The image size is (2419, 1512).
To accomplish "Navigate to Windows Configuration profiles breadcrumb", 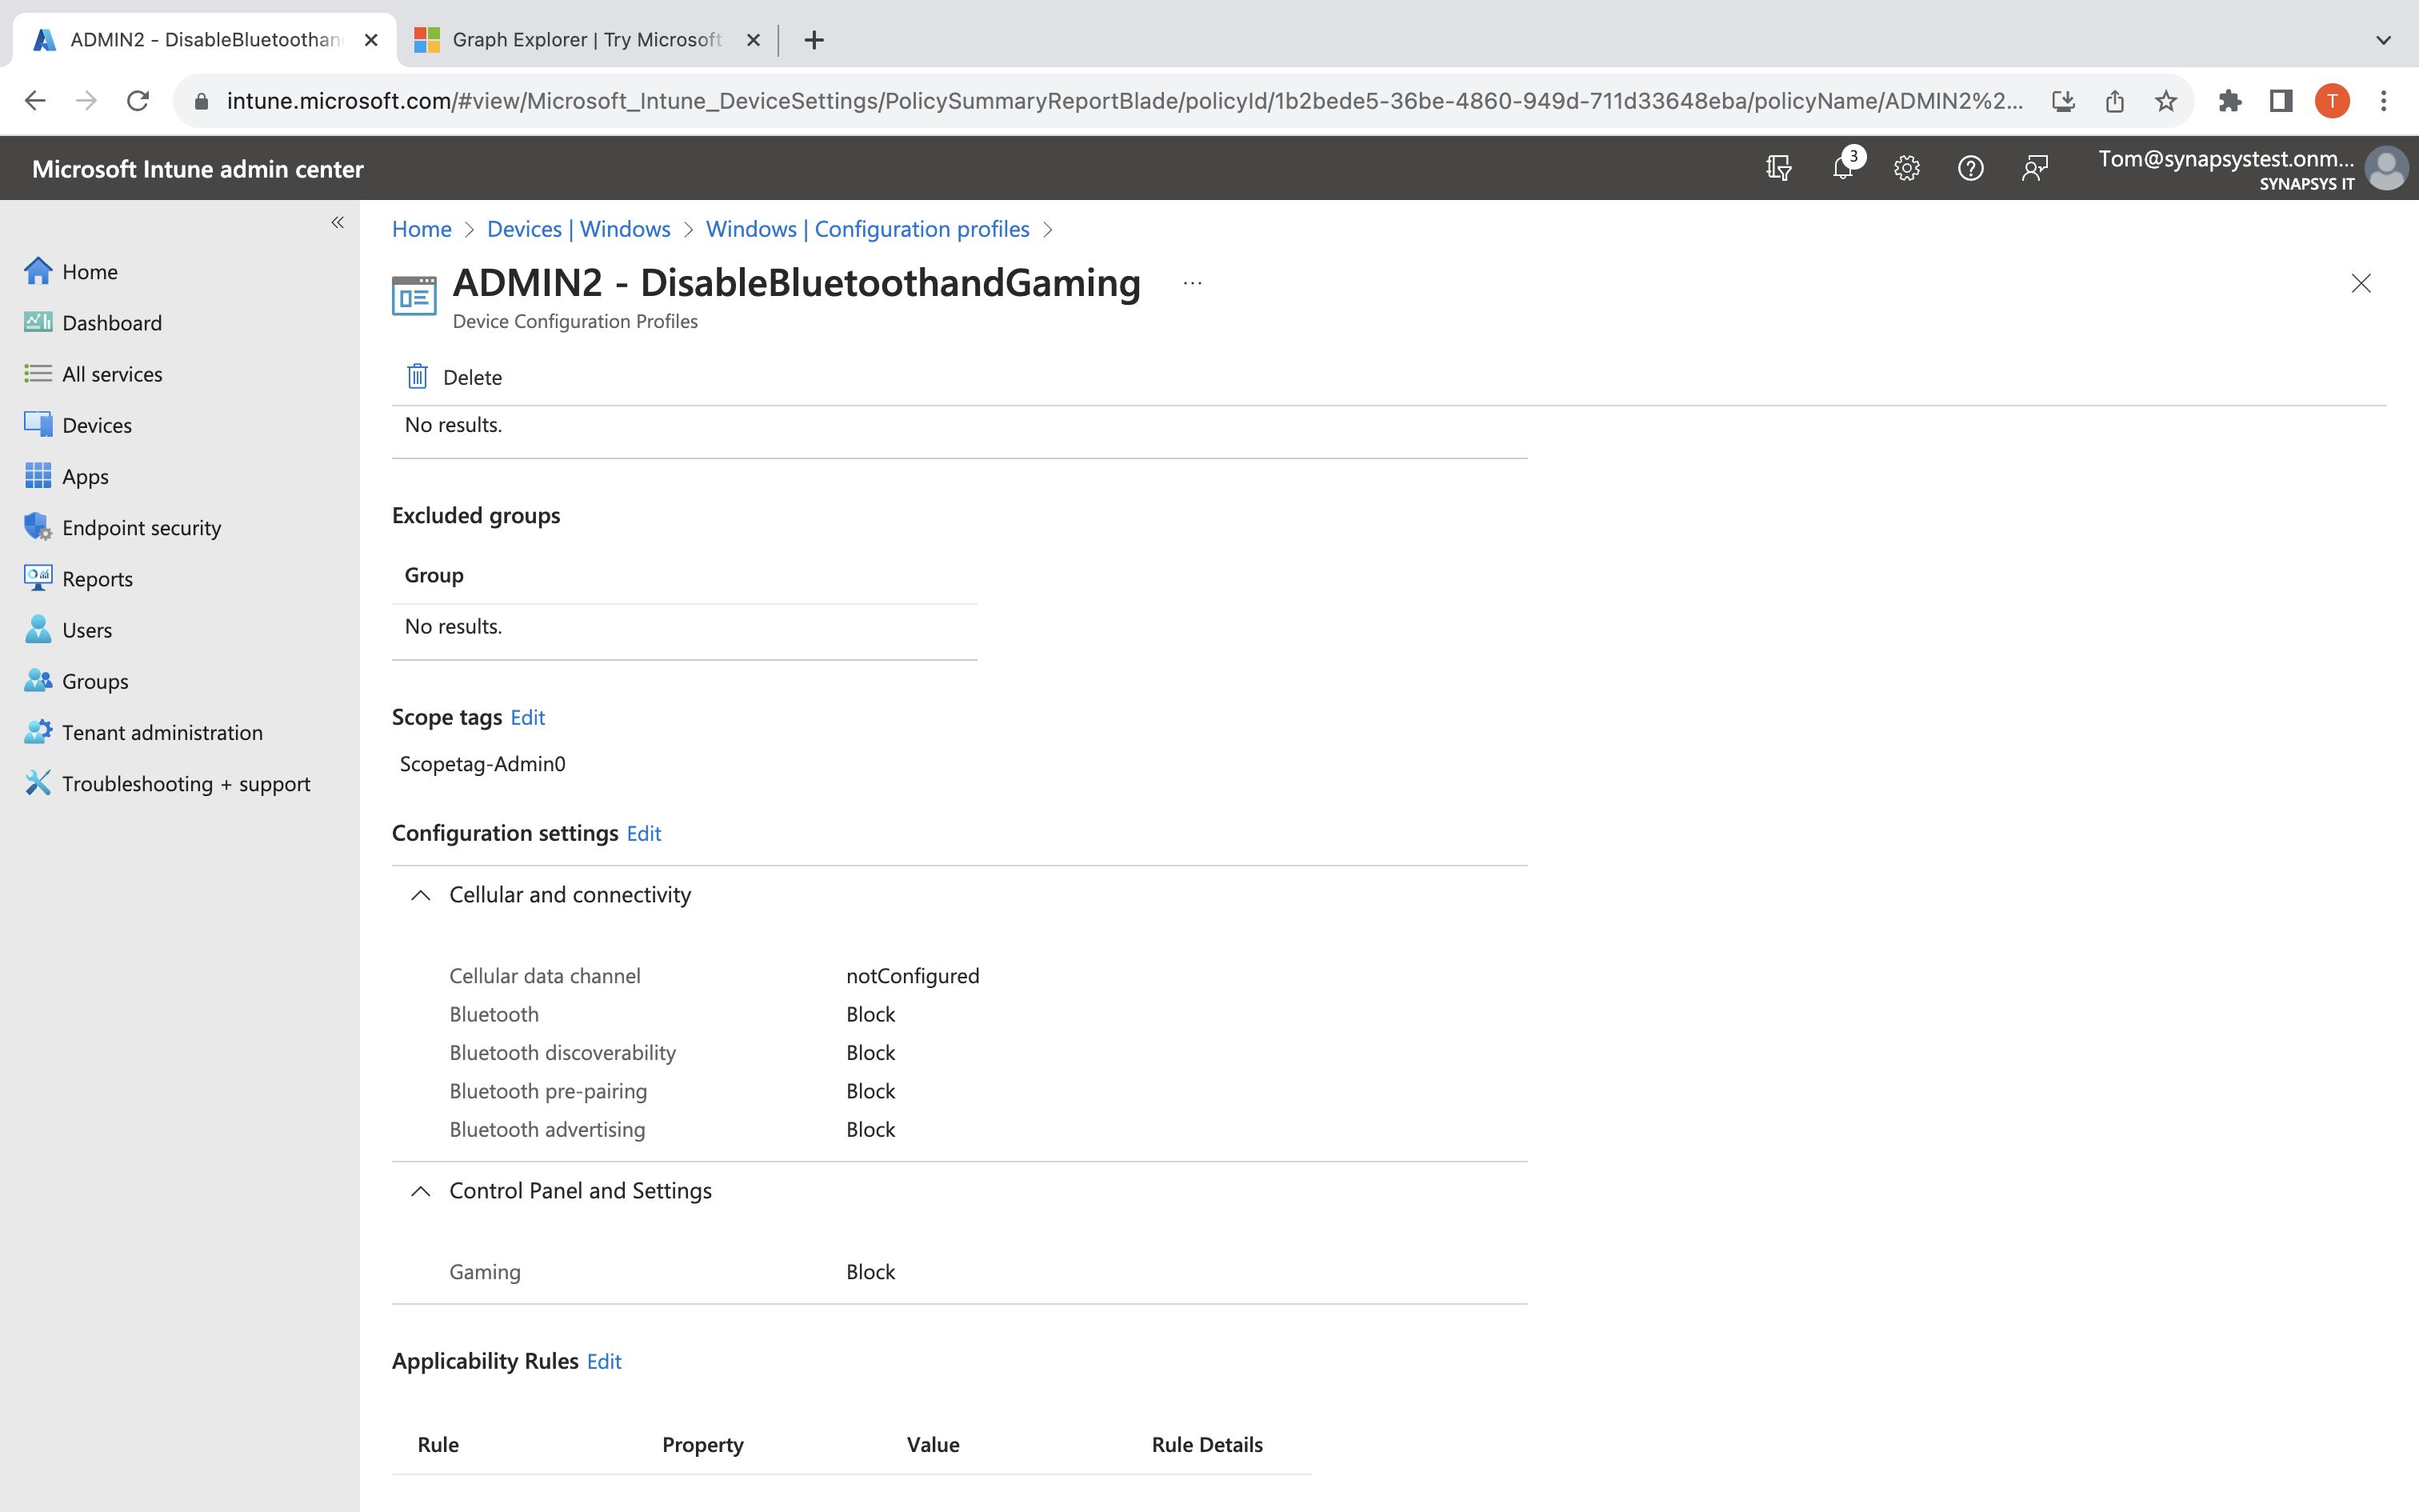I will point(868,229).
